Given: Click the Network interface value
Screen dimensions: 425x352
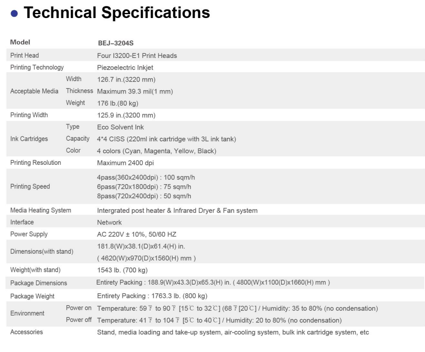Looking at the screenshot, I should (110, 222).
